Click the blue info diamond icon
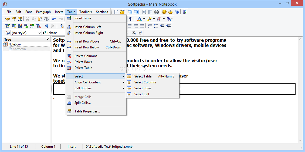This screenshot has height=152, width=305. [177, 12]
